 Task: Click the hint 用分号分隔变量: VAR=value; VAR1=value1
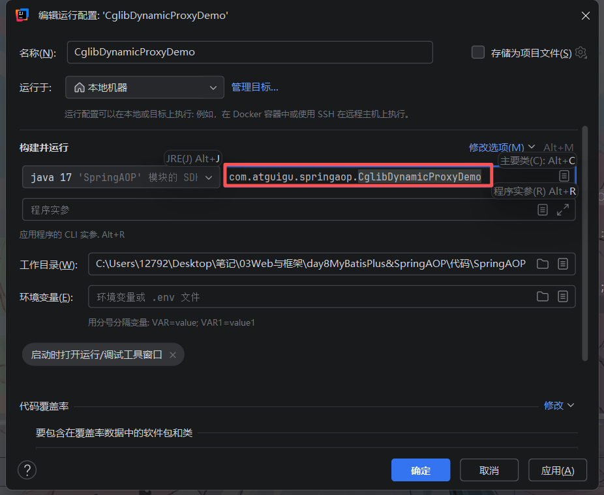[x=172, y=322]
